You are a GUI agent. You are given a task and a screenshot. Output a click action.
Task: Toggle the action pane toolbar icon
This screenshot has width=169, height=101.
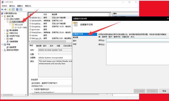click(21, 9)
